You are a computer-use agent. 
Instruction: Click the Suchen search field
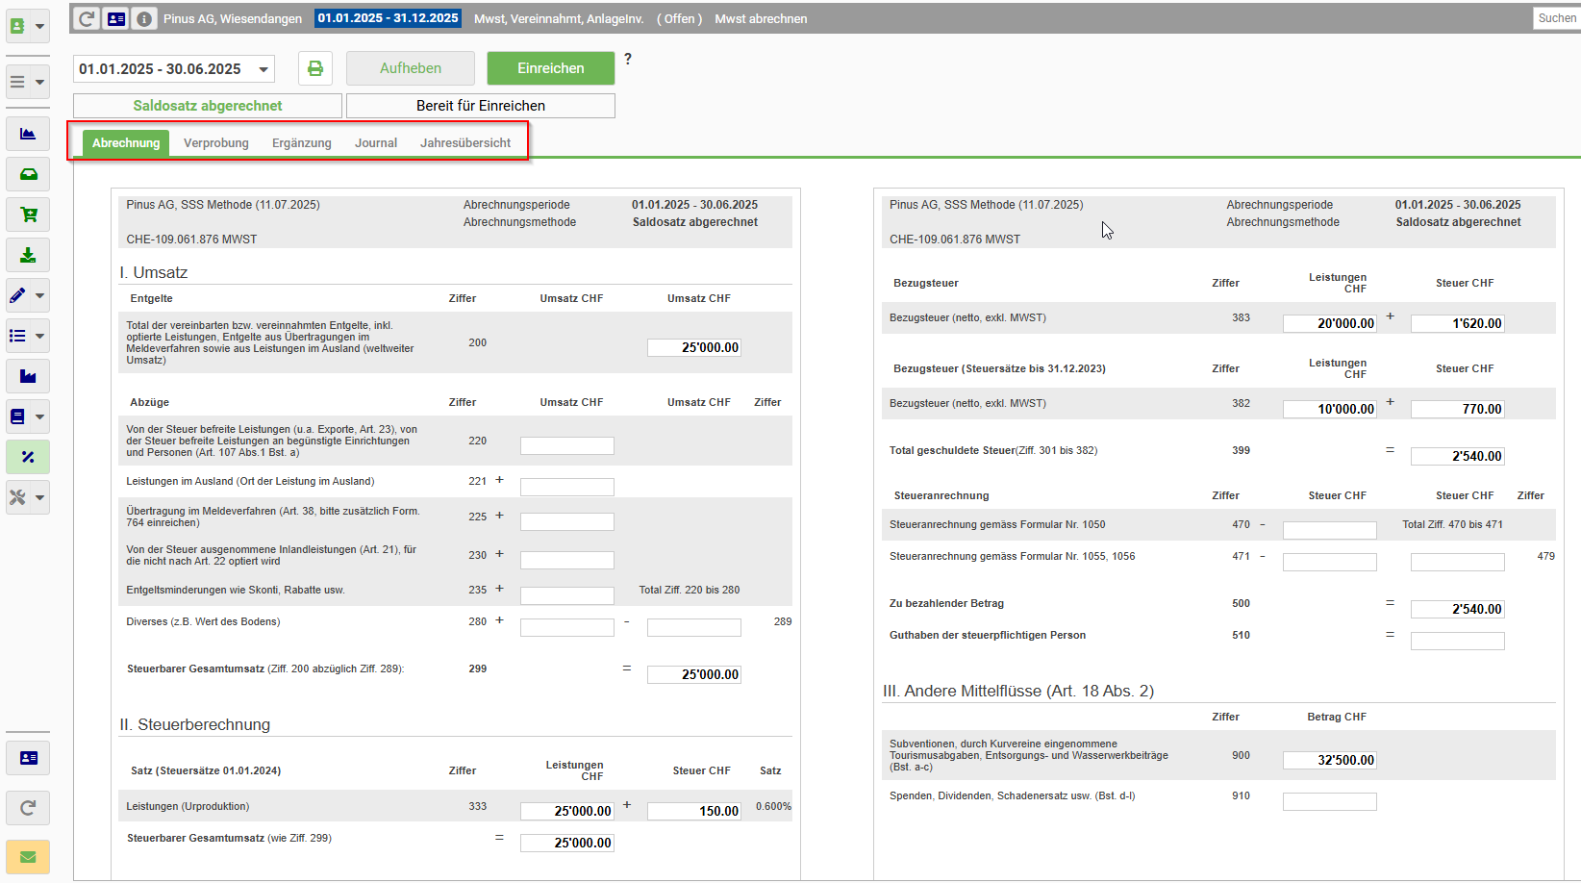(1556, 18)
